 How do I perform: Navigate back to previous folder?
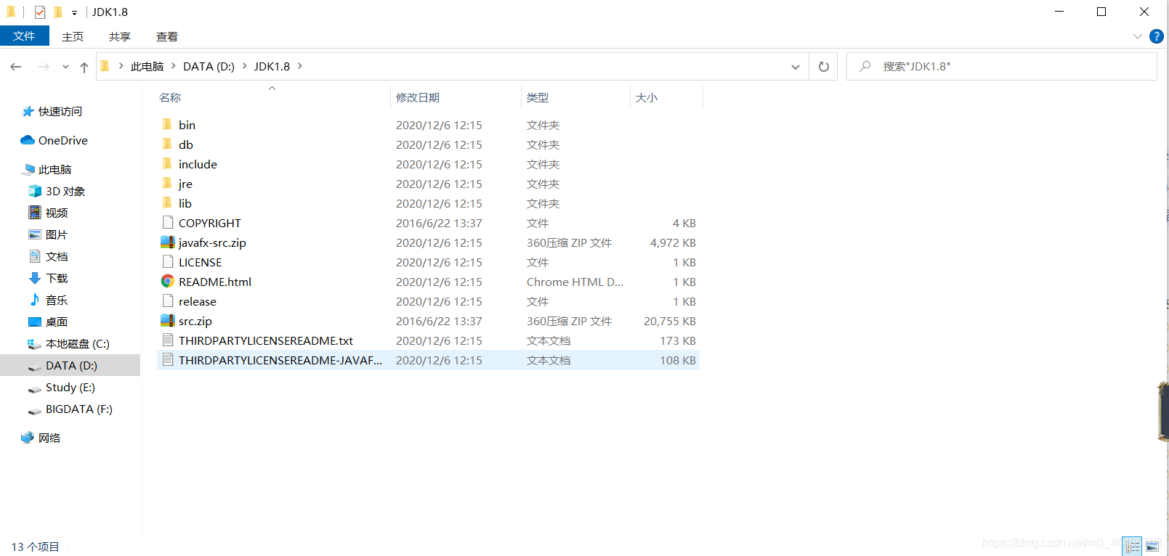[x=16, y=67]
